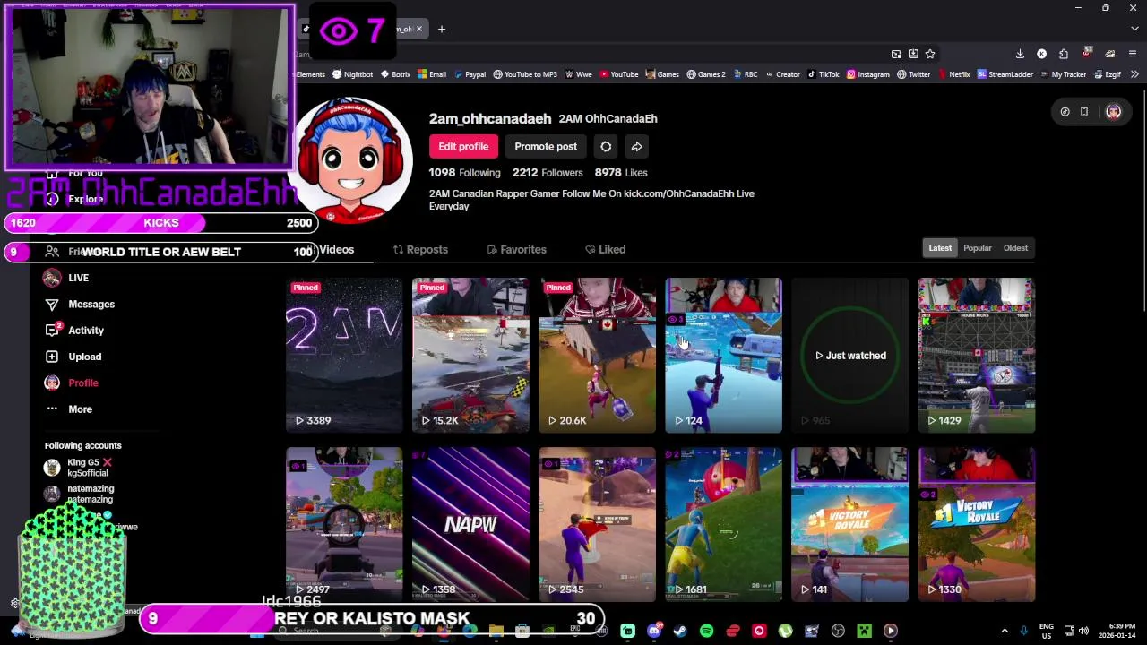Image resolution: width=1147 pixels, height=645 pixels.
Task: Open a new browser tab with plus
Action: click(x=441, y=29)
